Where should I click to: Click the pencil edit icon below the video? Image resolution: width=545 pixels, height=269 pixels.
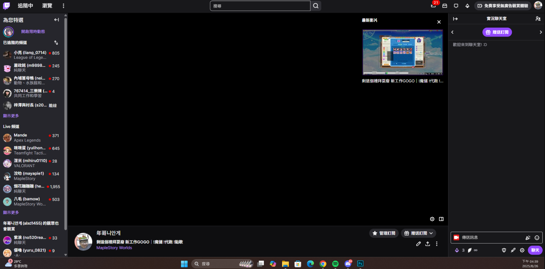(x=418, y=244)
